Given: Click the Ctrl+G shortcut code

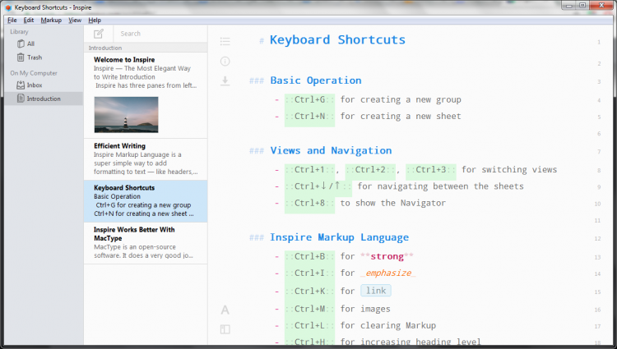Looking at the screenshot, I should 309,99.
